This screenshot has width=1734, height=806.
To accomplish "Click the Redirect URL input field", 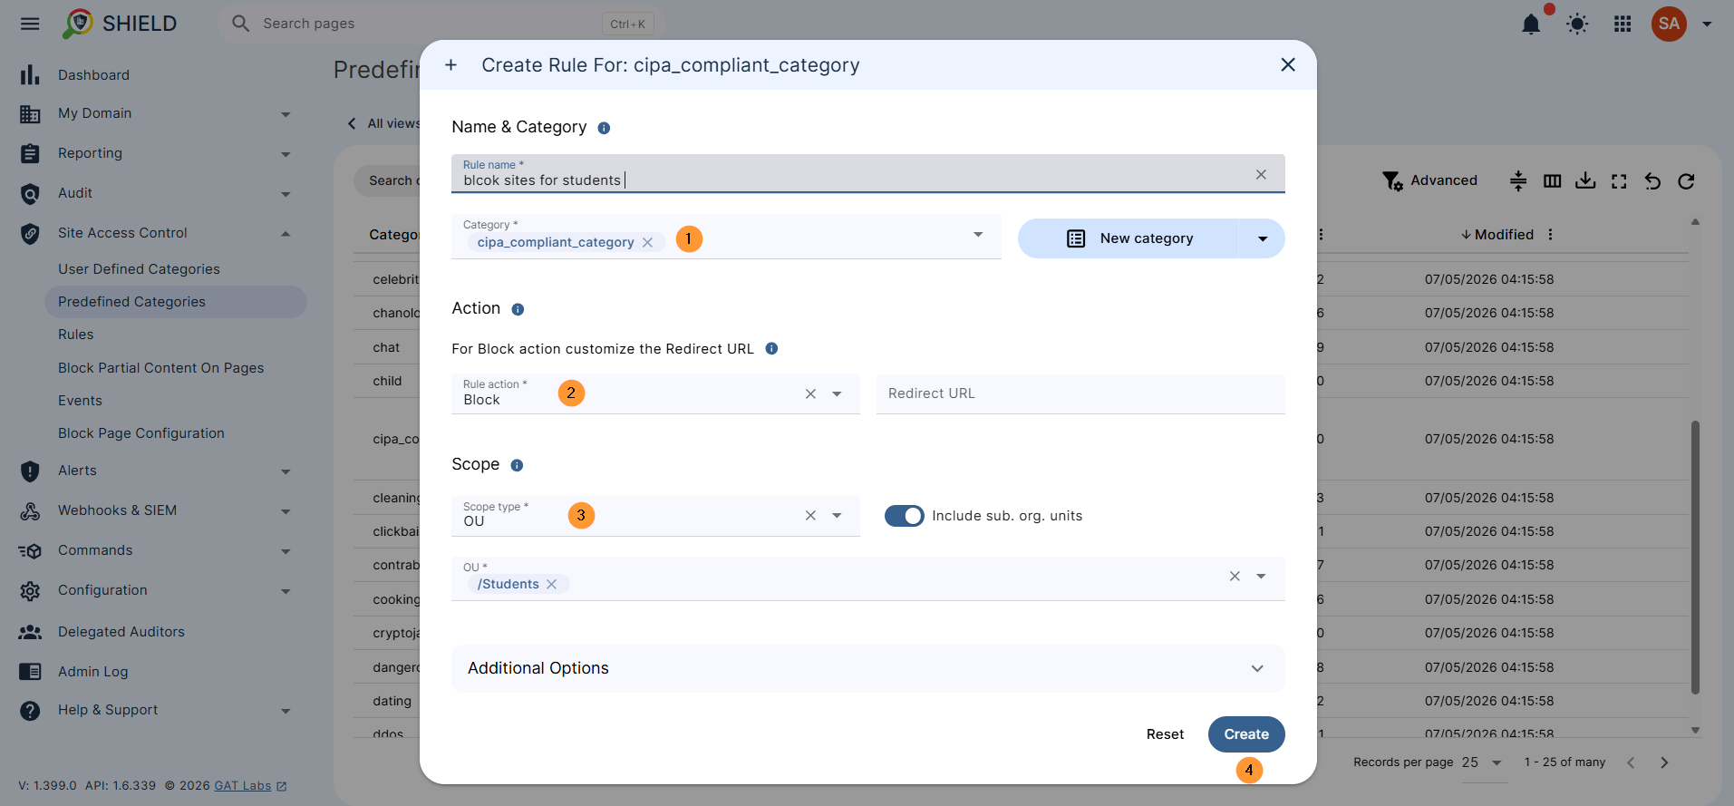I will pos(1080,393).
